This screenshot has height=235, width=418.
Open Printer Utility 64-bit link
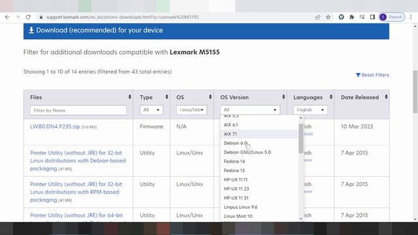point(76,215)
